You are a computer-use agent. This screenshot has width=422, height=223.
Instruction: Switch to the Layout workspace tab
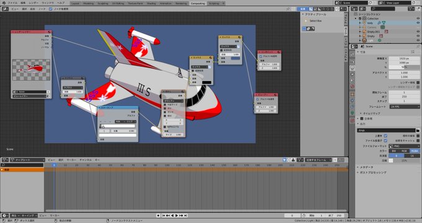[75, 3]
